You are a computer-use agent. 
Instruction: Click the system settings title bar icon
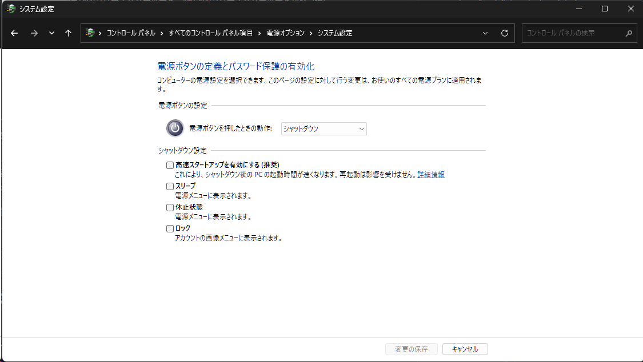pyautogui.click(x=10, y=9)
